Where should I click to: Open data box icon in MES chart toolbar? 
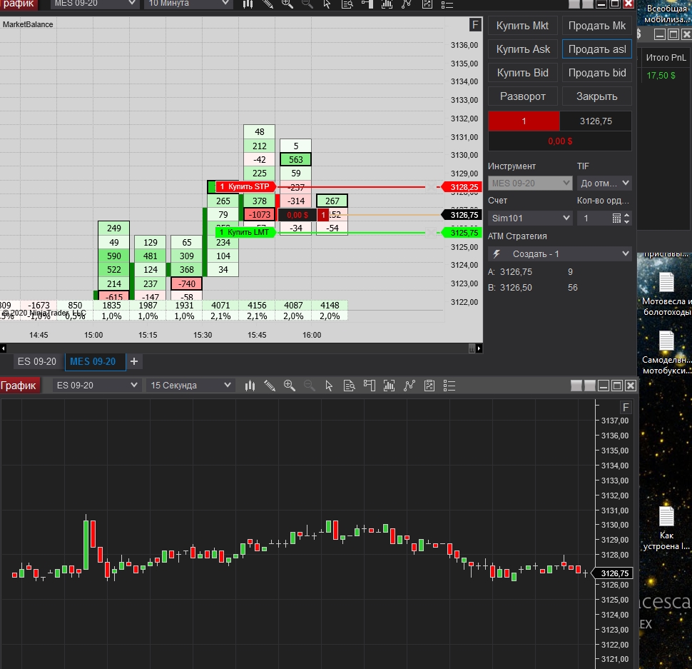[x=347, y=4]
